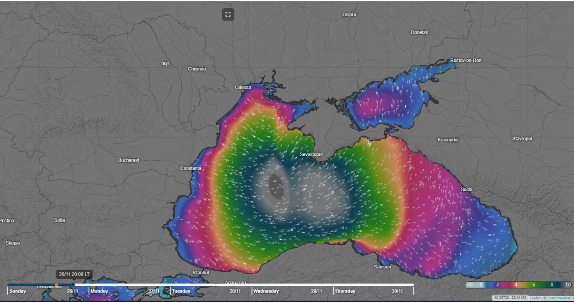
Task: Click the Odessa city label
Action: click(x=243, y=87)
